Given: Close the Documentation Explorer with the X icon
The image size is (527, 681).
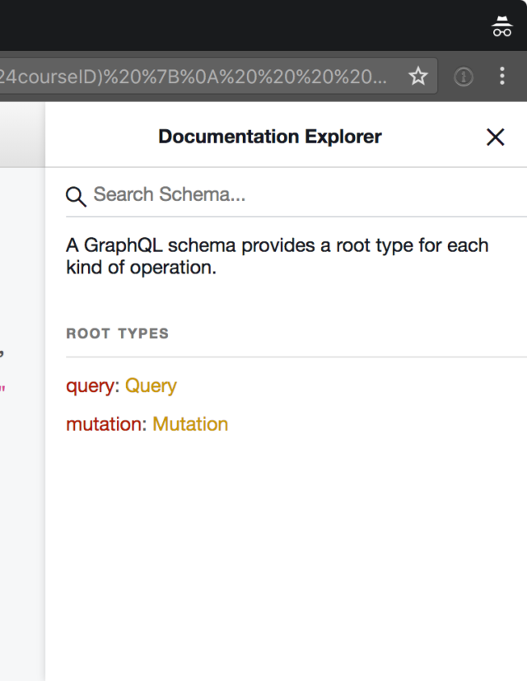Looking at the screenshot, I should point(495,137).
